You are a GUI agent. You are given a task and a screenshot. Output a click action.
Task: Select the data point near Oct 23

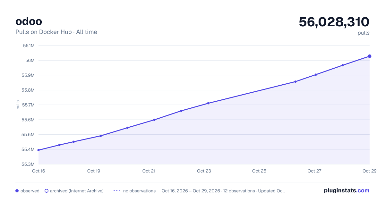[x=208, y=103]
